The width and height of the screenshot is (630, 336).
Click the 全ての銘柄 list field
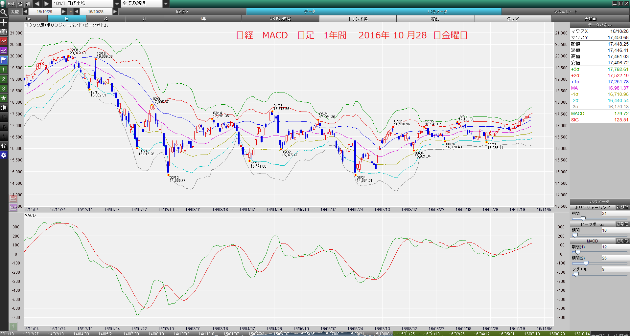142,4
